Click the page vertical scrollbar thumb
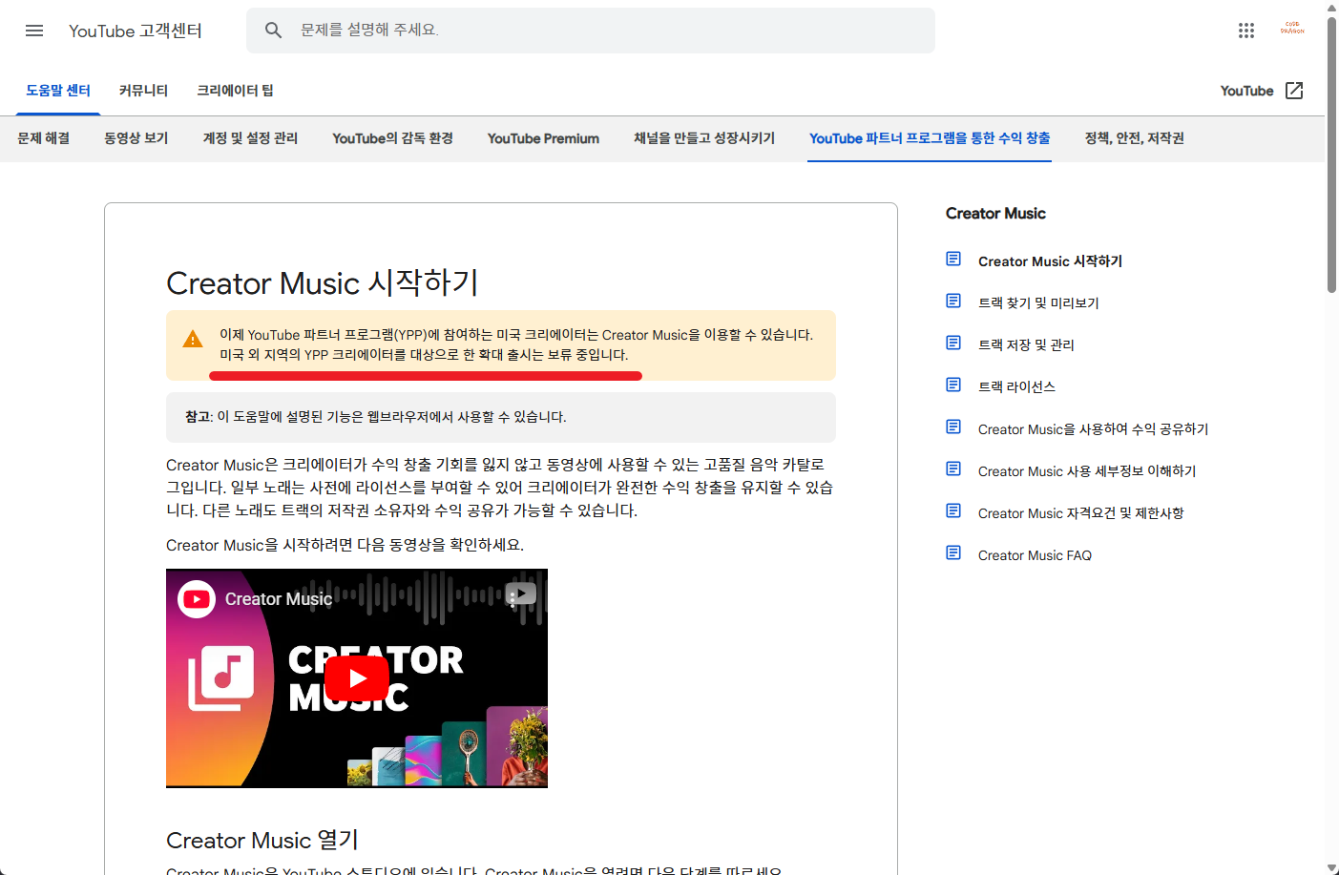This screenshot has width=1339, height=875. tap(1331, 153)
